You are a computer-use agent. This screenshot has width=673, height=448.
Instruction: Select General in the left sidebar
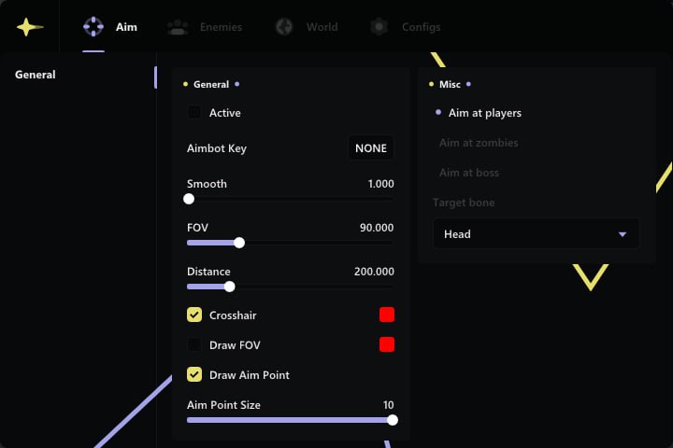(x=36, y=75)
